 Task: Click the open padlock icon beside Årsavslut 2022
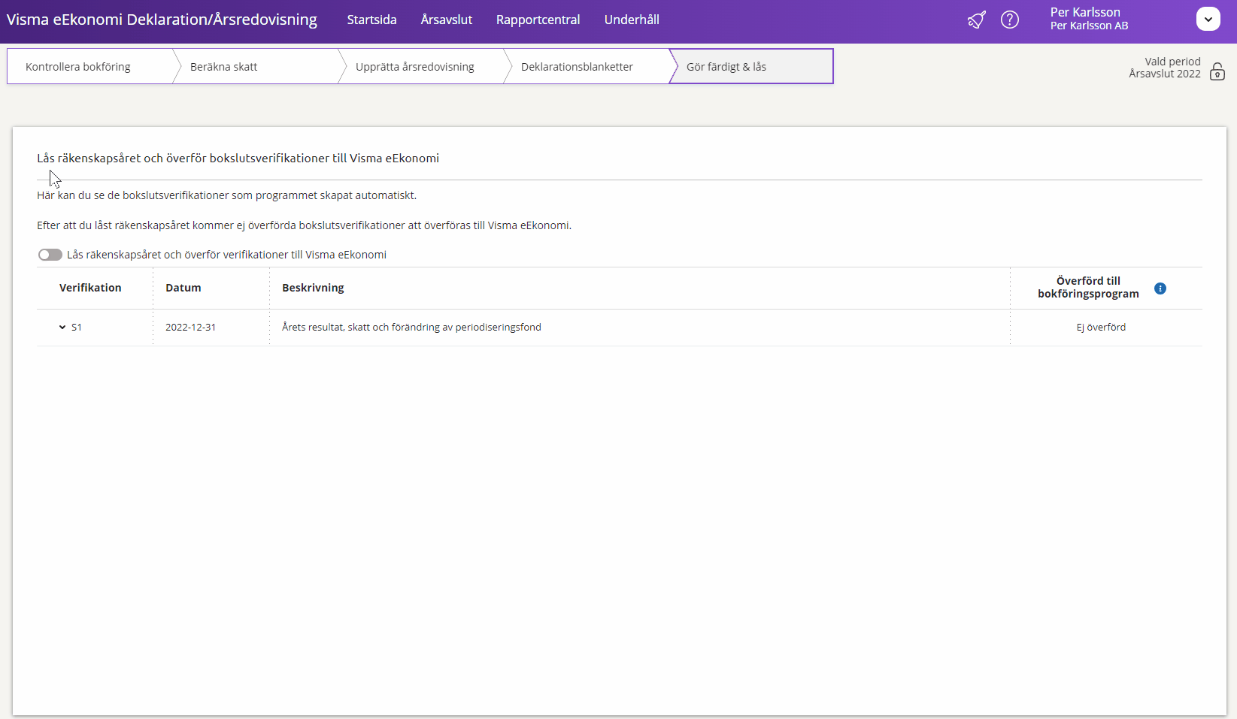1217,72
